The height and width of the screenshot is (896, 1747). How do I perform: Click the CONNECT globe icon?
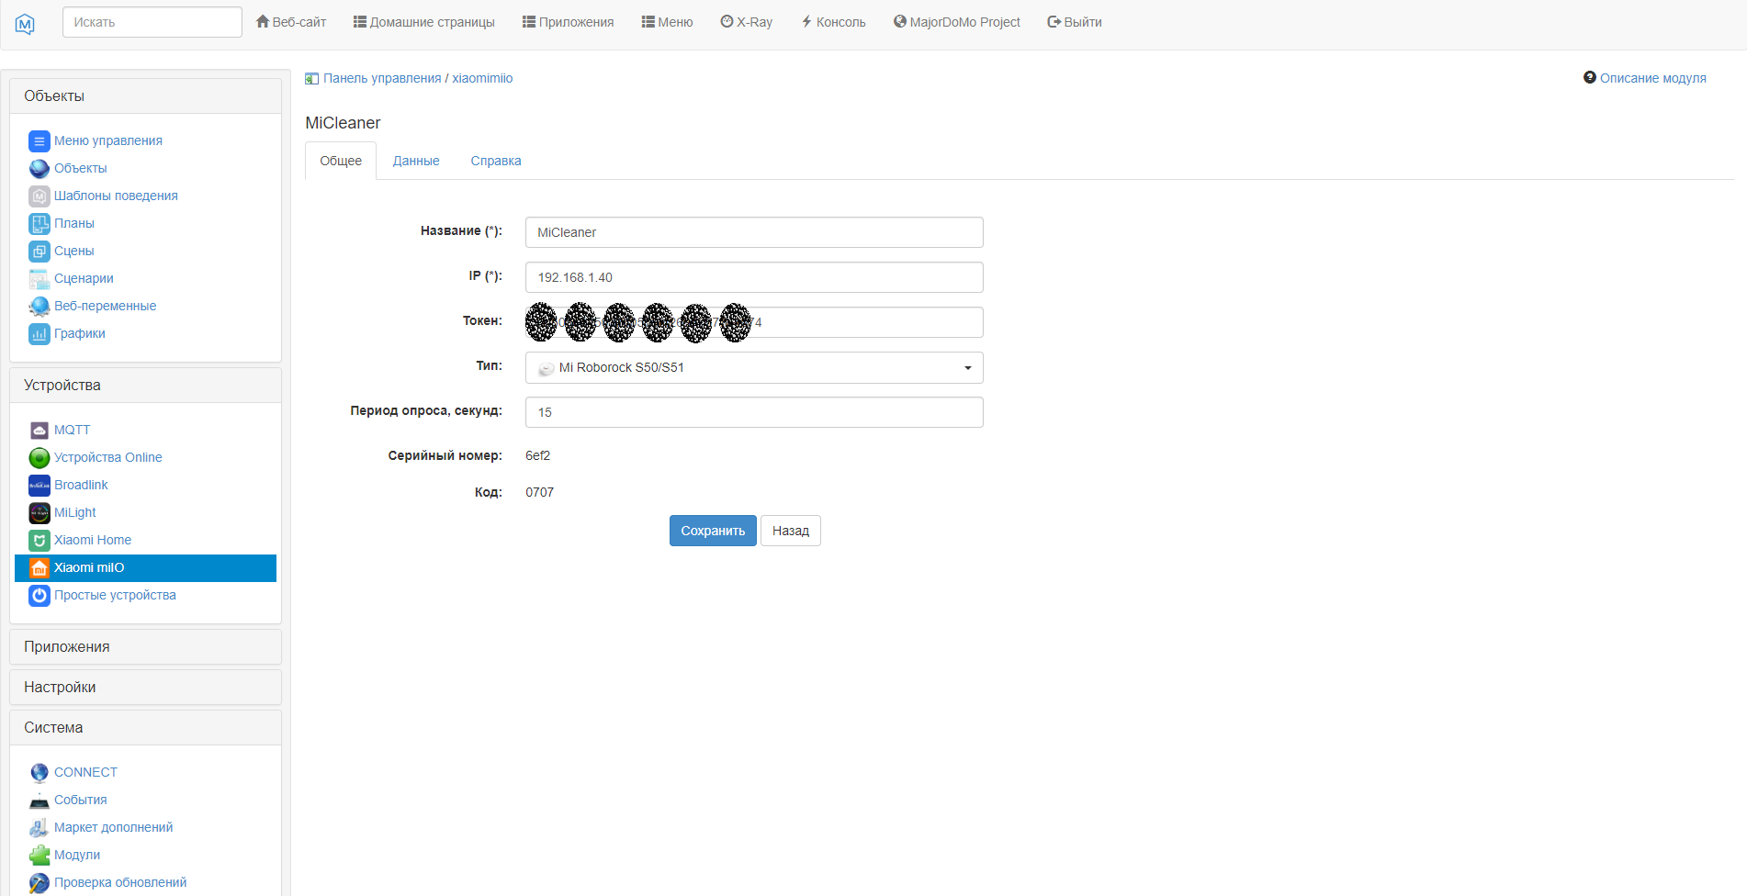click(39, 773)
